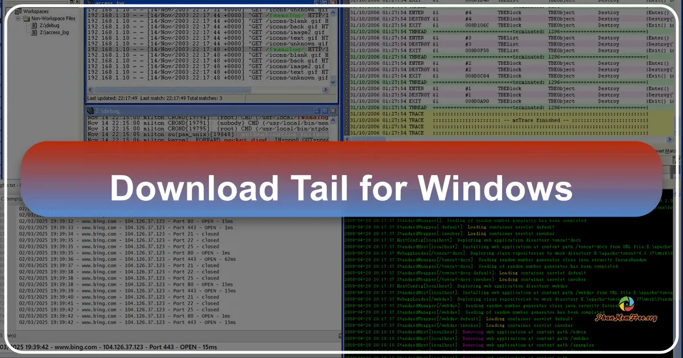
Task: Collapse the Non-Workspace Files tree branch
Action: [x=17, y=18]
